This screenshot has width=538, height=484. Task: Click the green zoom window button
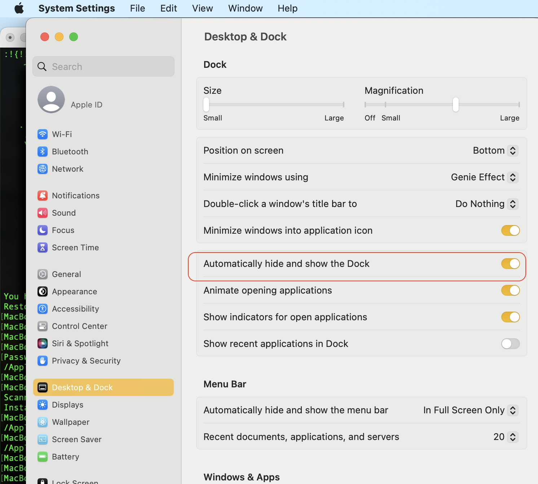[x=74, y=37]
